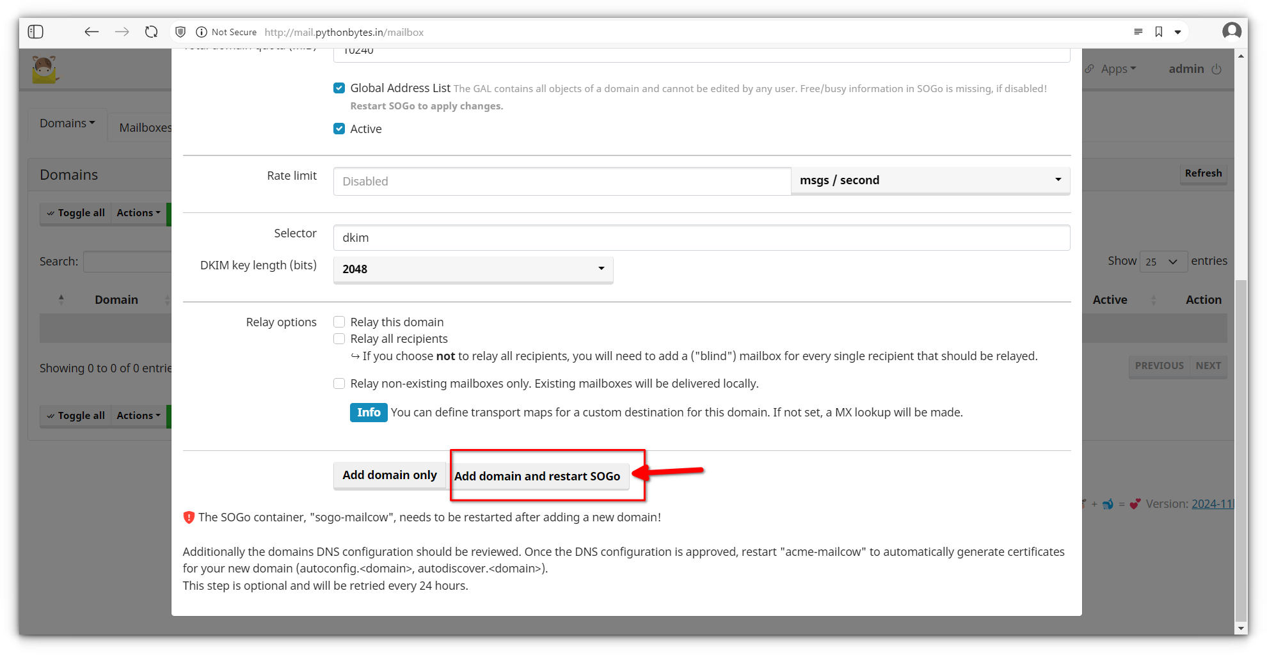This screenshot has width=1267, height=655.
Task: Change the Show entries count dropdown
Action: [x=1163, y=261]
